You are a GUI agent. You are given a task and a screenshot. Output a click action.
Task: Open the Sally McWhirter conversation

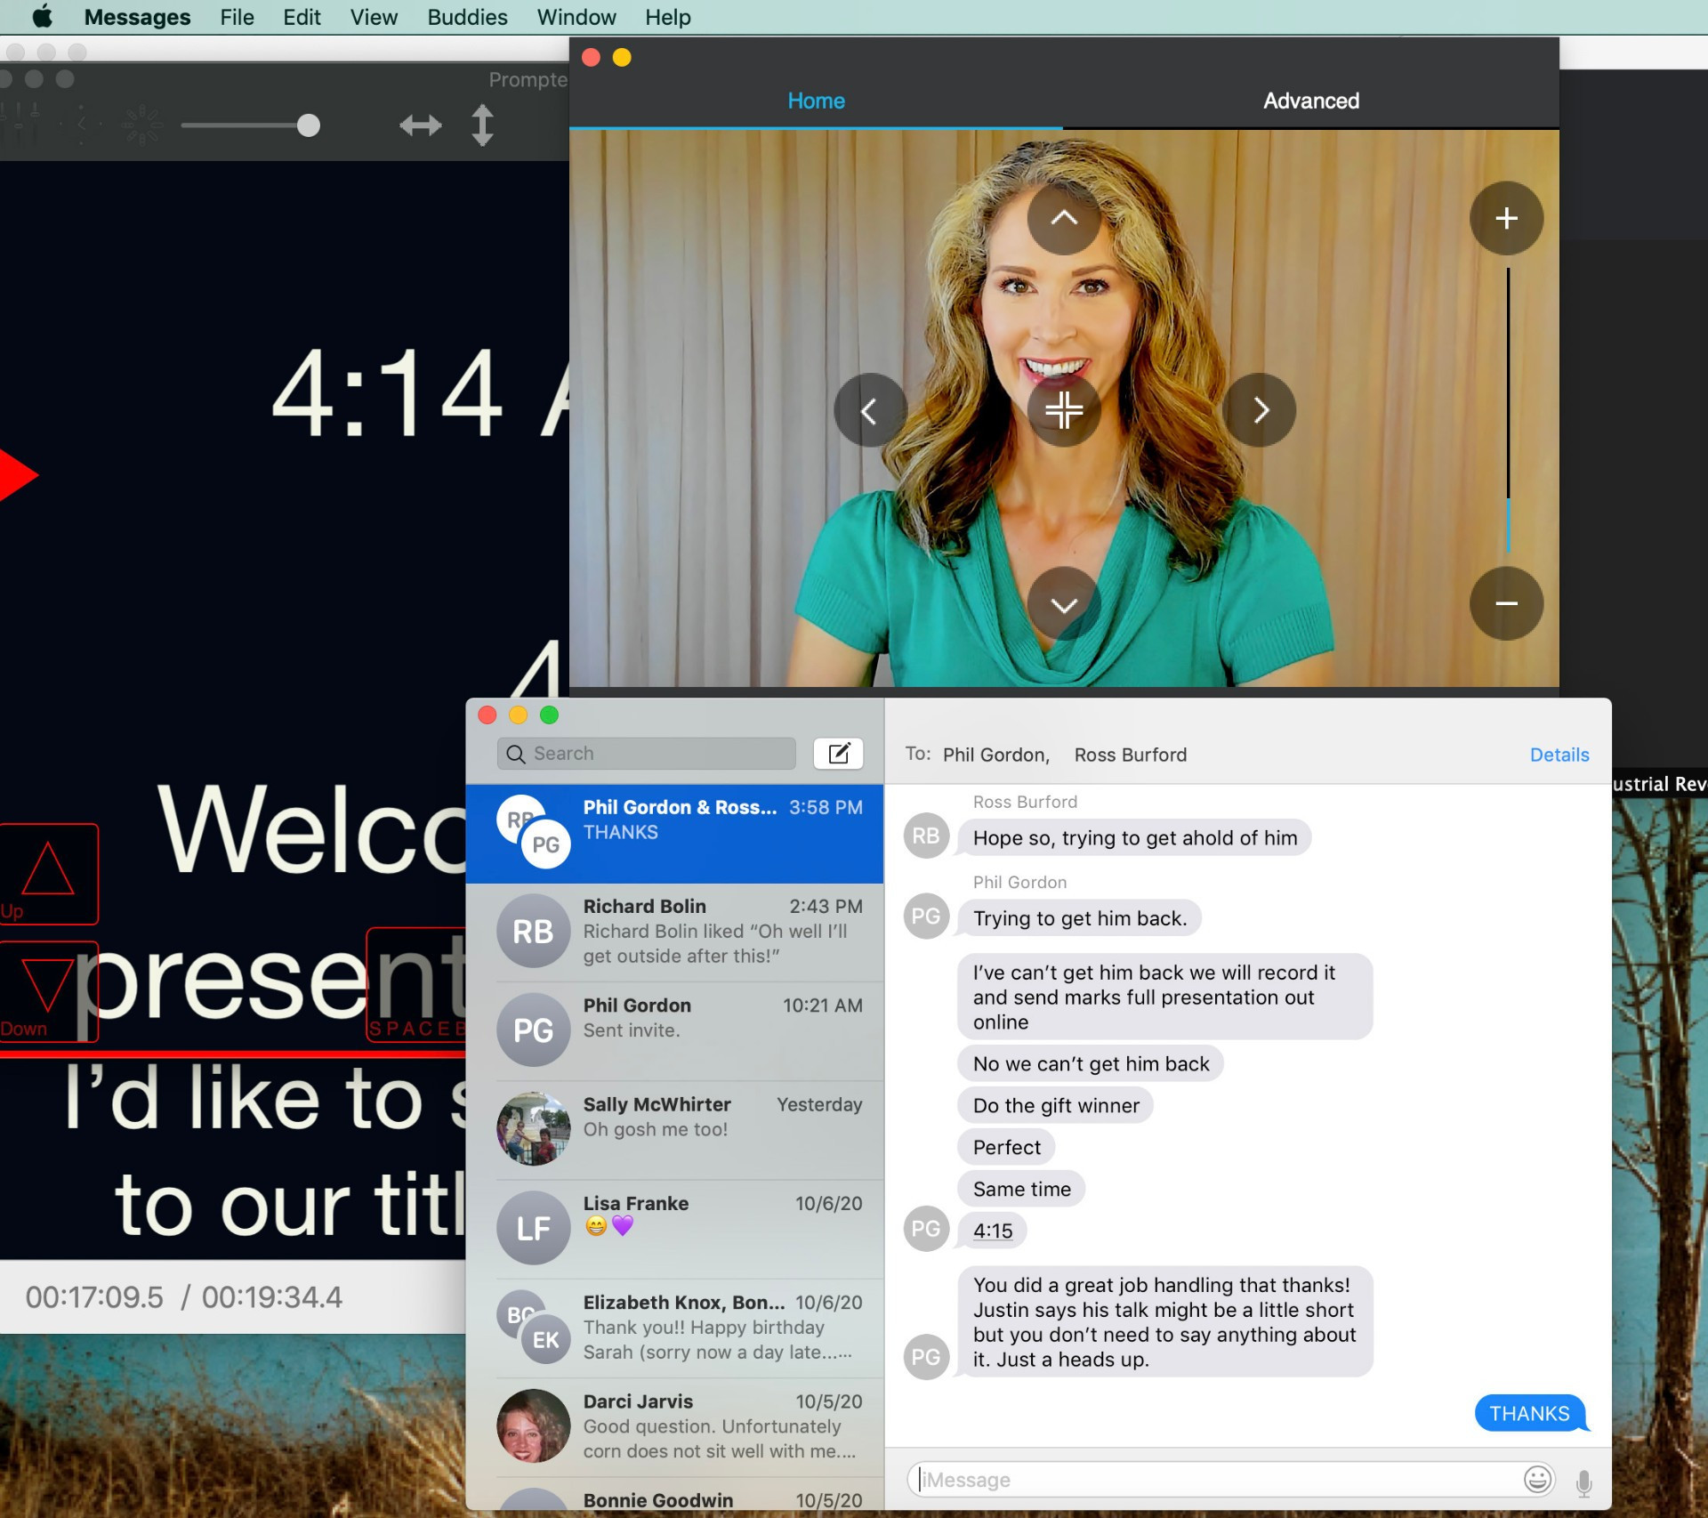[674, 1128]
